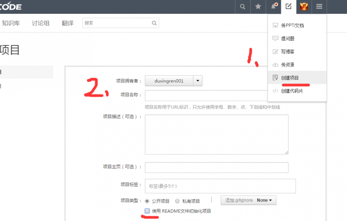Select 传PPT/文档 upload option
Screen dimensions: 347x221
click(292, 26)
